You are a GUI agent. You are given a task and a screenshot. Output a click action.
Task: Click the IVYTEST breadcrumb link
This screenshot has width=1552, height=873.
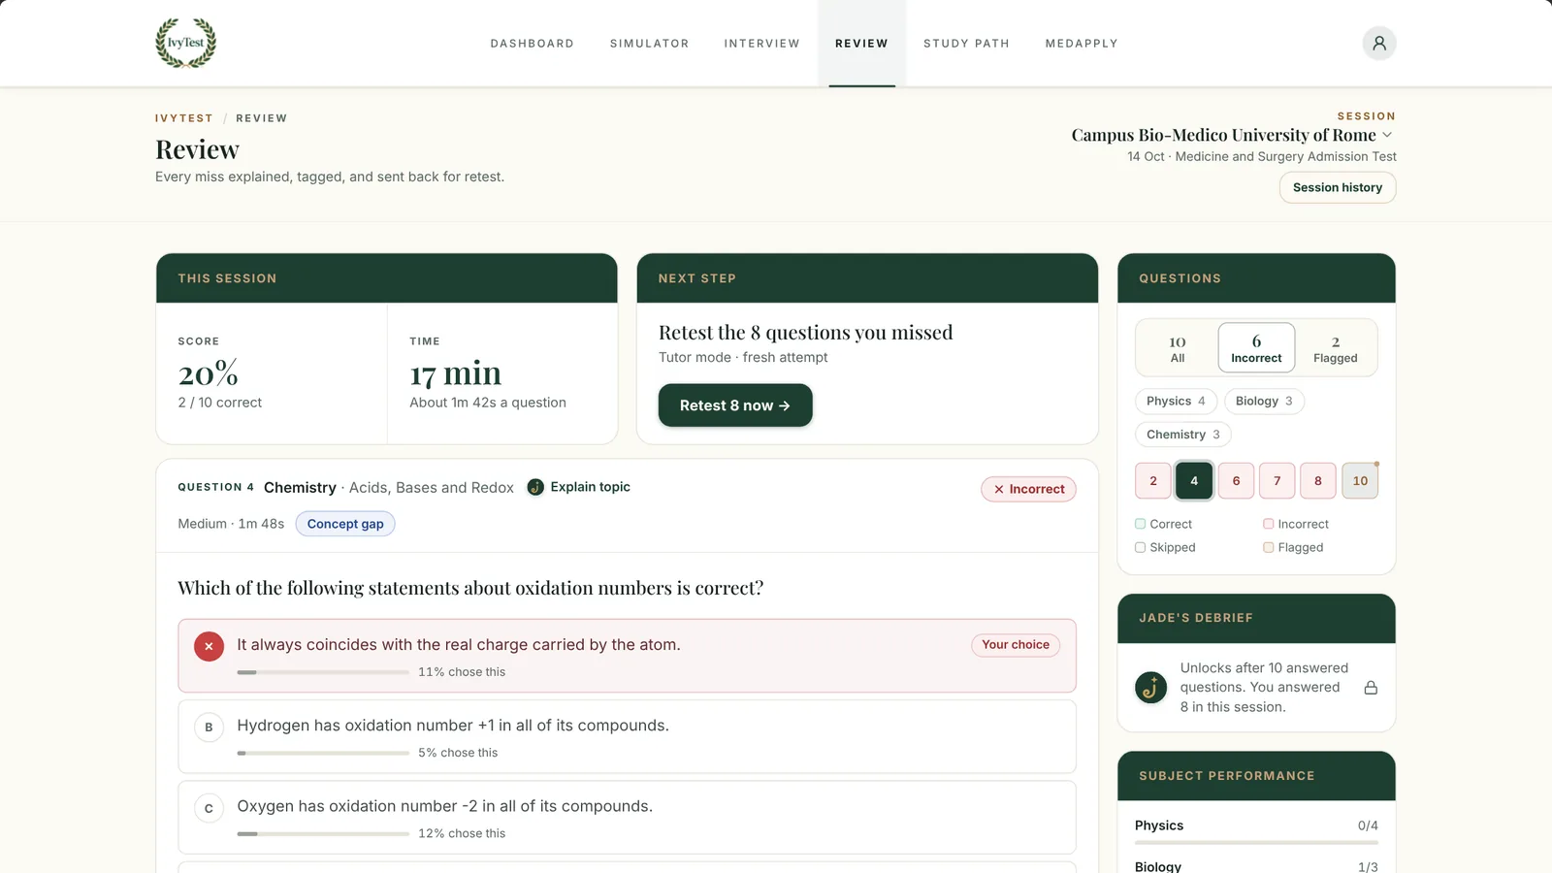[183, 118]
